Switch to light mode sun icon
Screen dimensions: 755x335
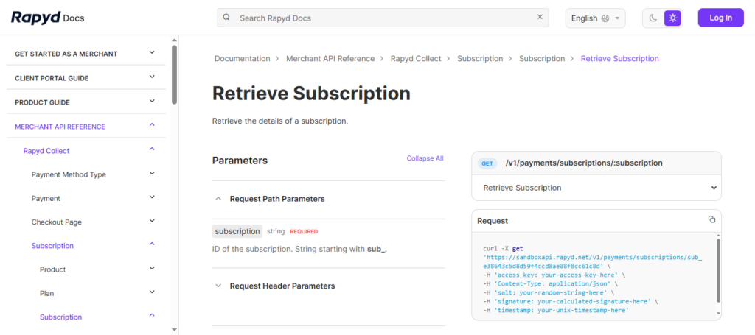(672, 18)
